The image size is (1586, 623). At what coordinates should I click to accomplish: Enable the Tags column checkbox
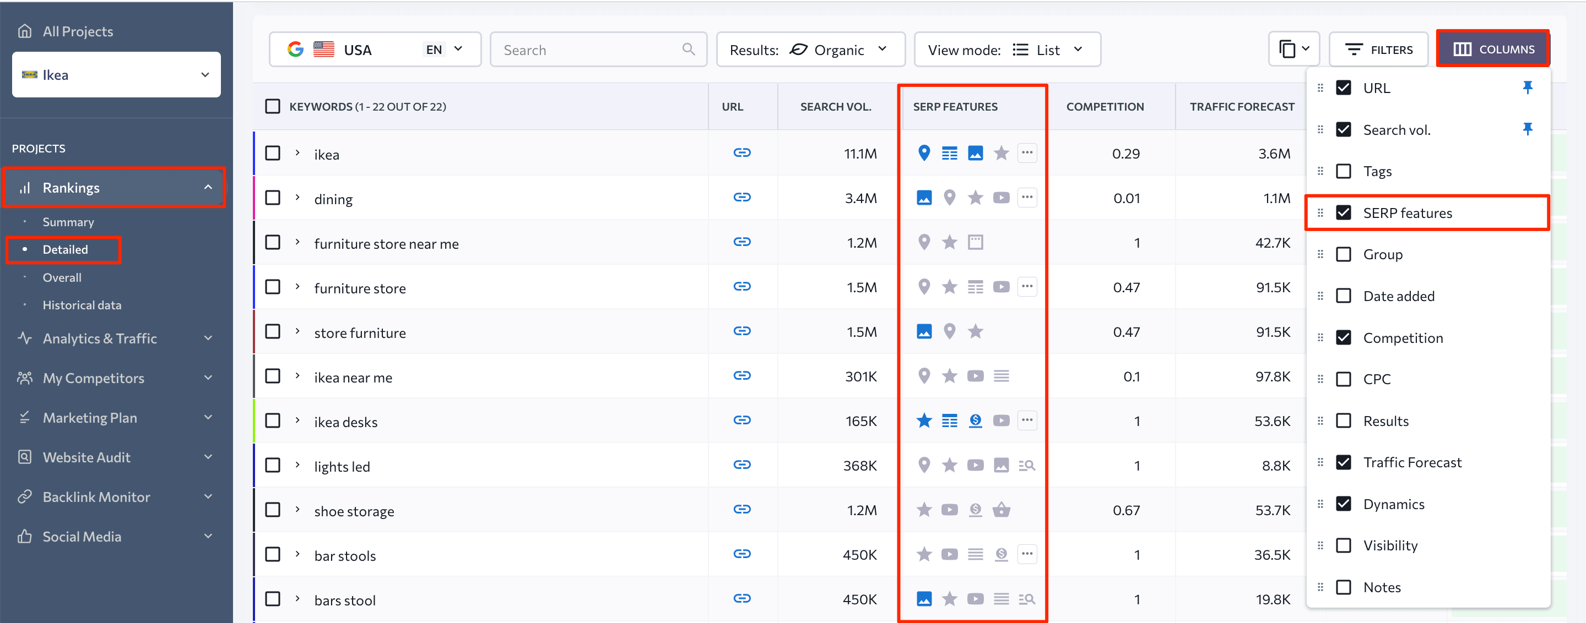[x=1344, y=171]
